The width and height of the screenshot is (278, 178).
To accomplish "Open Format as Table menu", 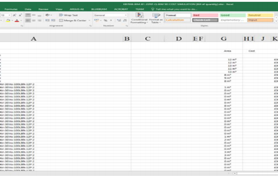I will pos(156,18).
